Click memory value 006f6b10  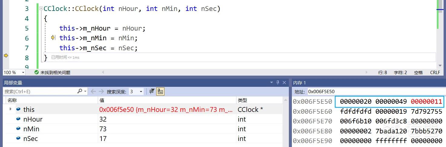(356, 121)
